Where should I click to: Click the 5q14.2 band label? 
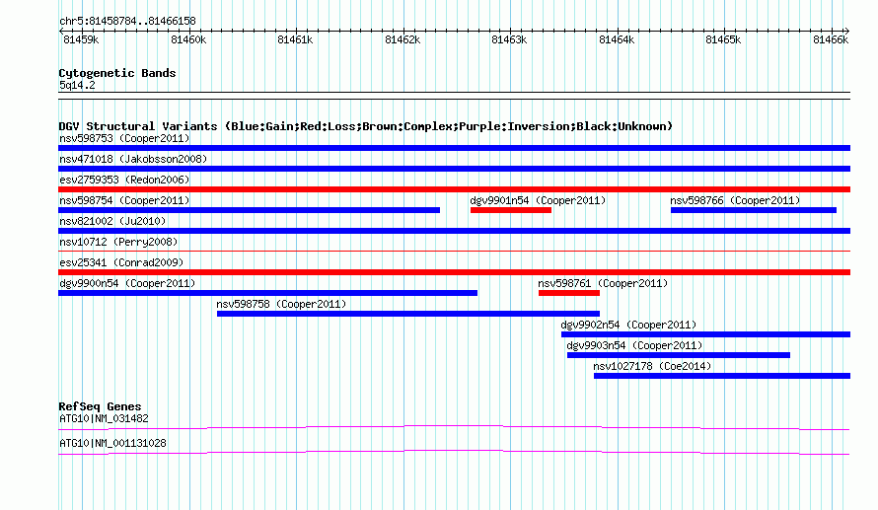tap(77, 85)
